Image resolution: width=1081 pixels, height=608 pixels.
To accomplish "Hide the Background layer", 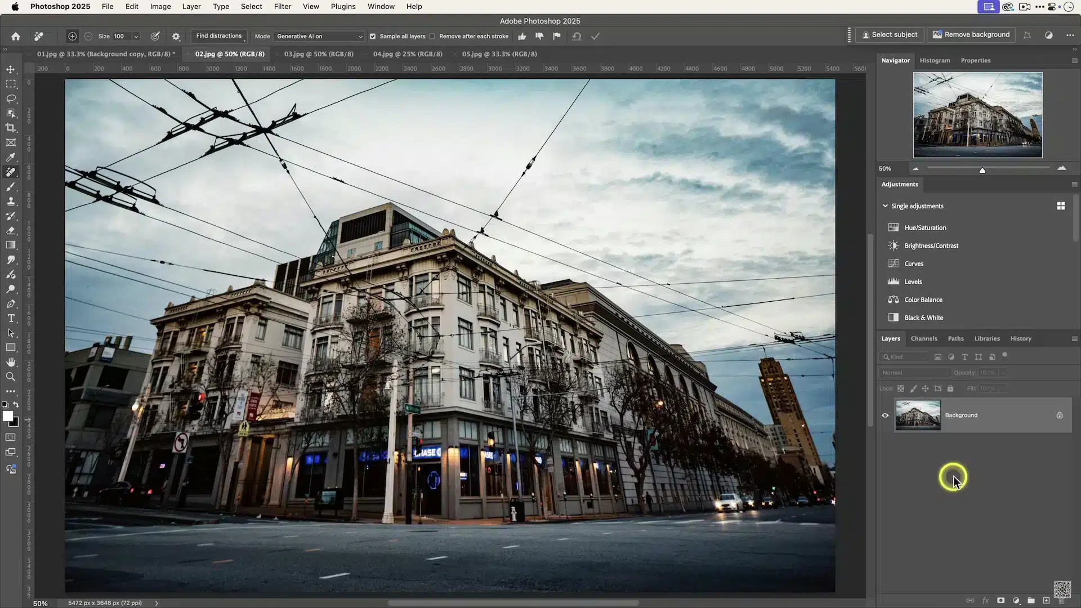I will click(x=885, y=415).
